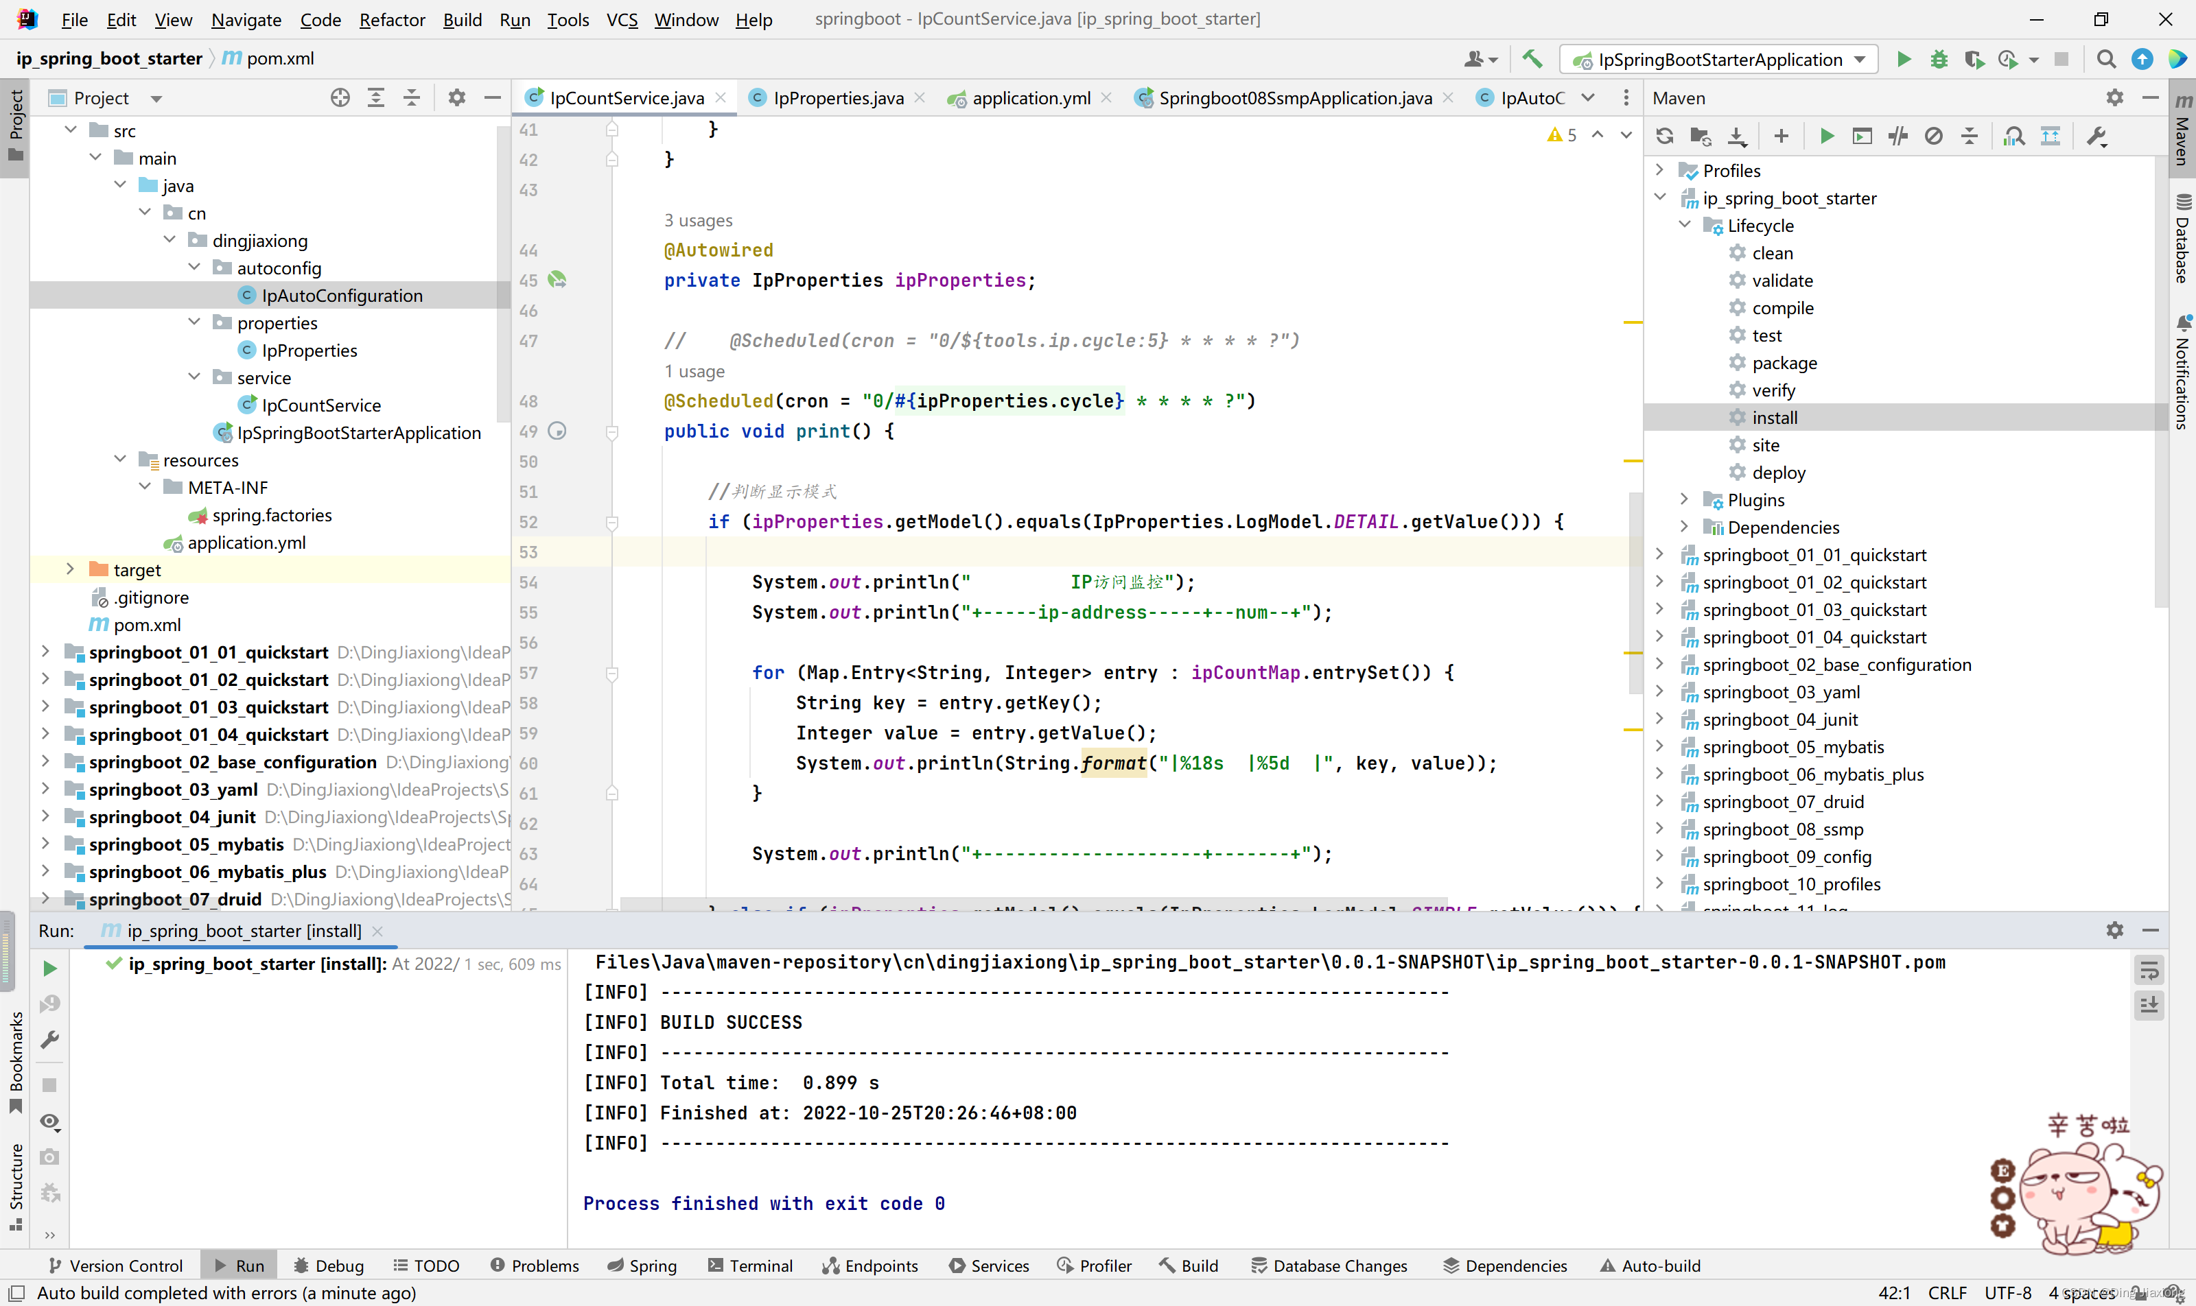Open Project view mode dropdown
This screenshot has width=2196, height=1306.
click(156, 99)
